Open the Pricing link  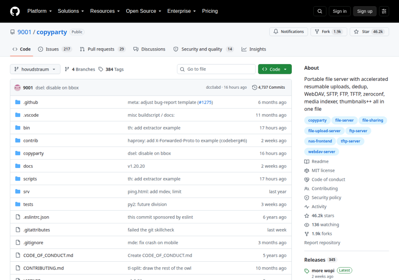[210, 11]
